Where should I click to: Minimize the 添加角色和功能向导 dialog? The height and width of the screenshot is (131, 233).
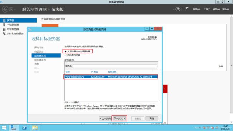pos(147,29)
